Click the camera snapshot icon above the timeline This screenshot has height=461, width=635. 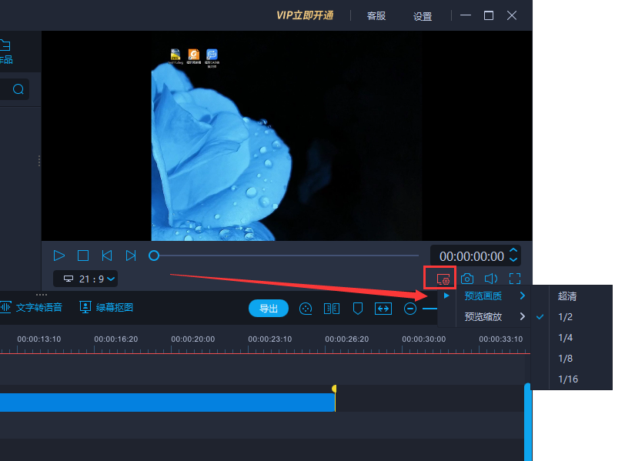point(467,278)
